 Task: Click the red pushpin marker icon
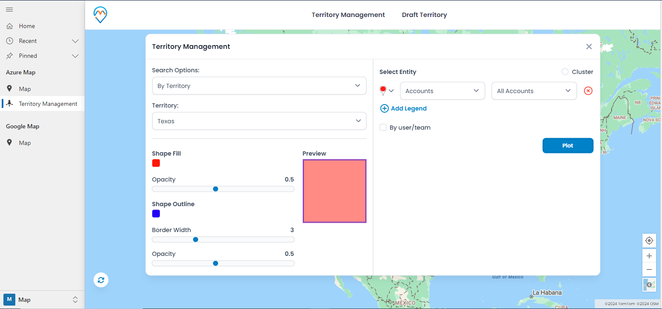click(383, 91)
